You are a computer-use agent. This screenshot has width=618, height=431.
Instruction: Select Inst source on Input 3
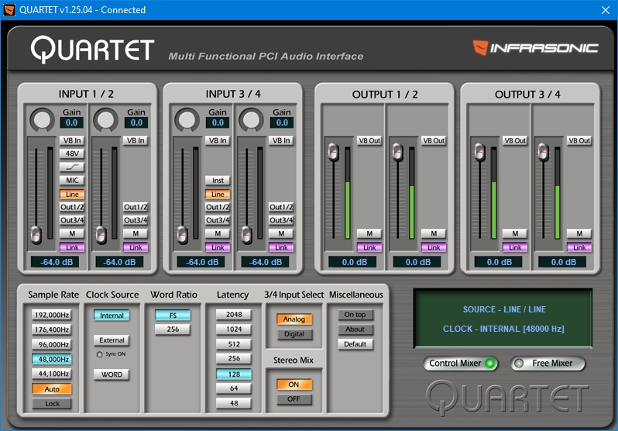pyautogui.click(x=218, y=181)
